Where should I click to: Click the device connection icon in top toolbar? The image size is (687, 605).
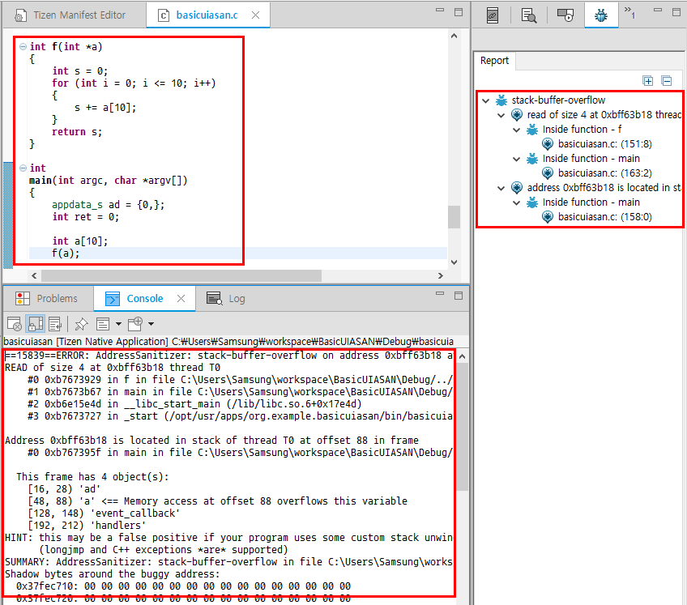(x=493, y=14)
